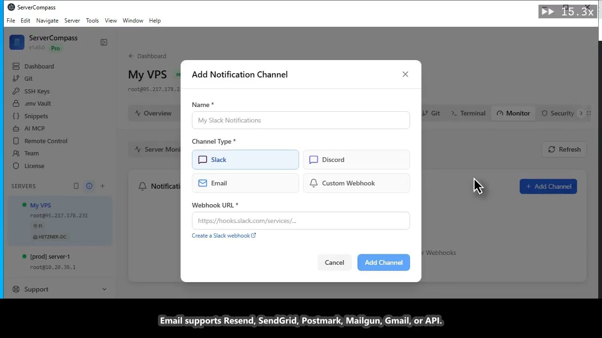Click the Slack chat bubble icon

(203, 160)
